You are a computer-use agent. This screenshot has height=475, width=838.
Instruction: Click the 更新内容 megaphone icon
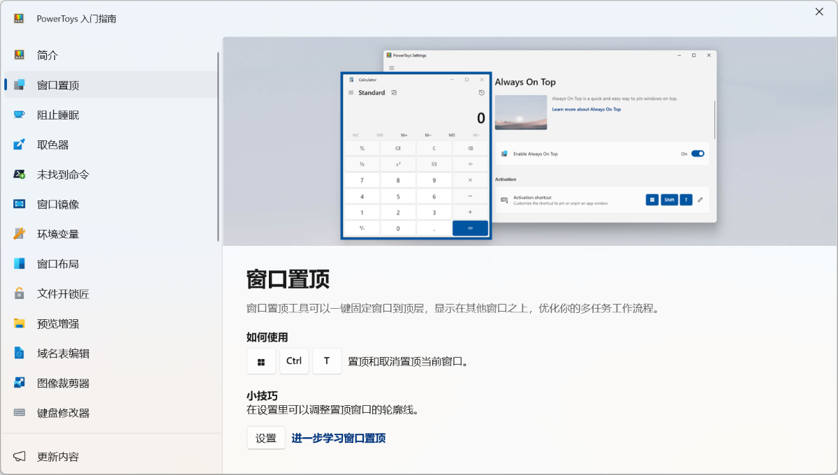(x=20, y=457)
